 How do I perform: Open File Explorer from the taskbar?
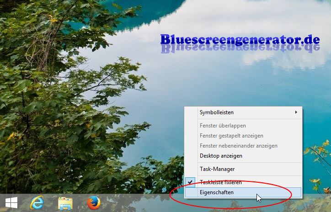tap(65, 202)
